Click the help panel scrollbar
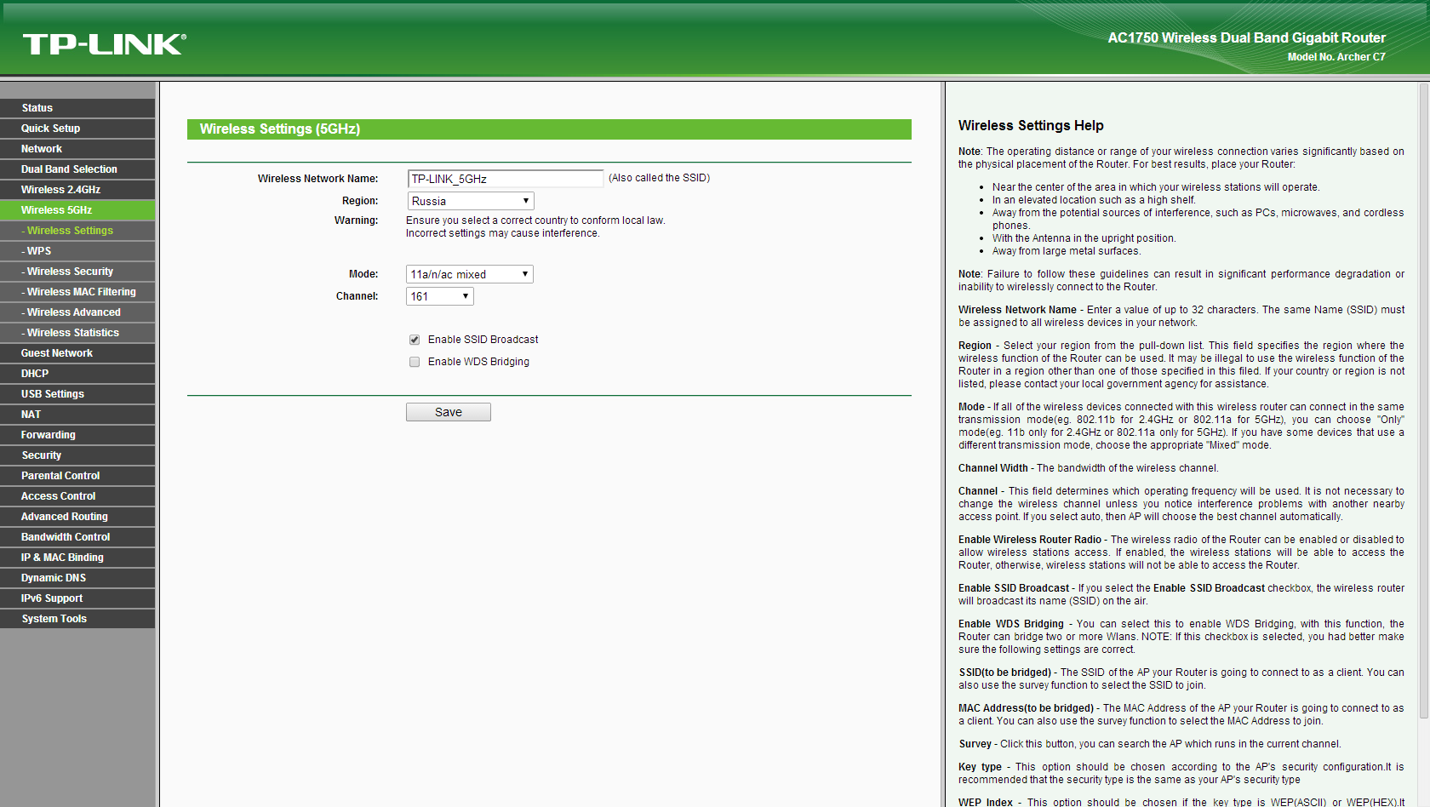 (x=1423, y=400)
